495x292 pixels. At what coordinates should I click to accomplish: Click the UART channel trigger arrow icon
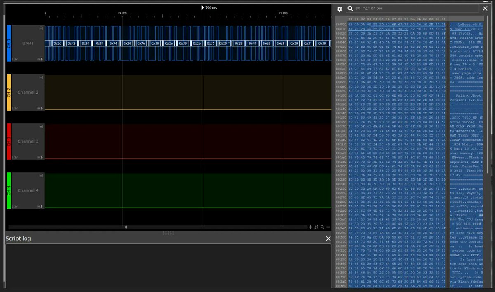pos(41,59)
